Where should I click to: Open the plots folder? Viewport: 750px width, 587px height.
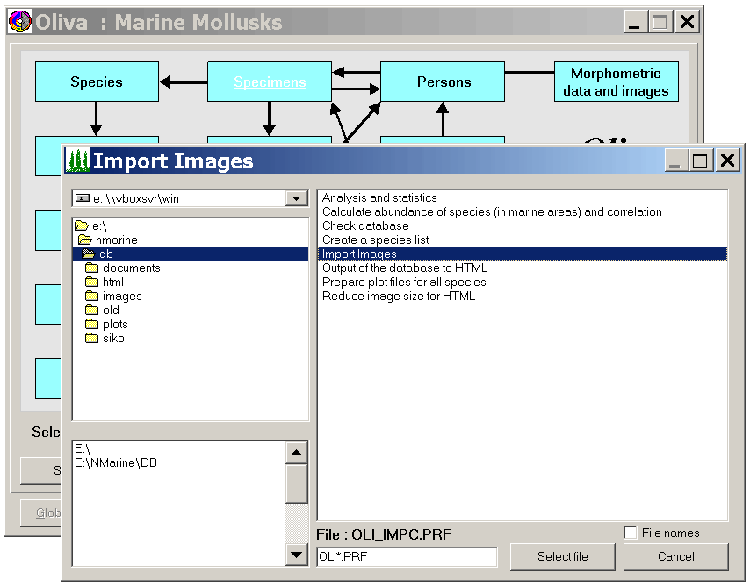pos(114,325)
